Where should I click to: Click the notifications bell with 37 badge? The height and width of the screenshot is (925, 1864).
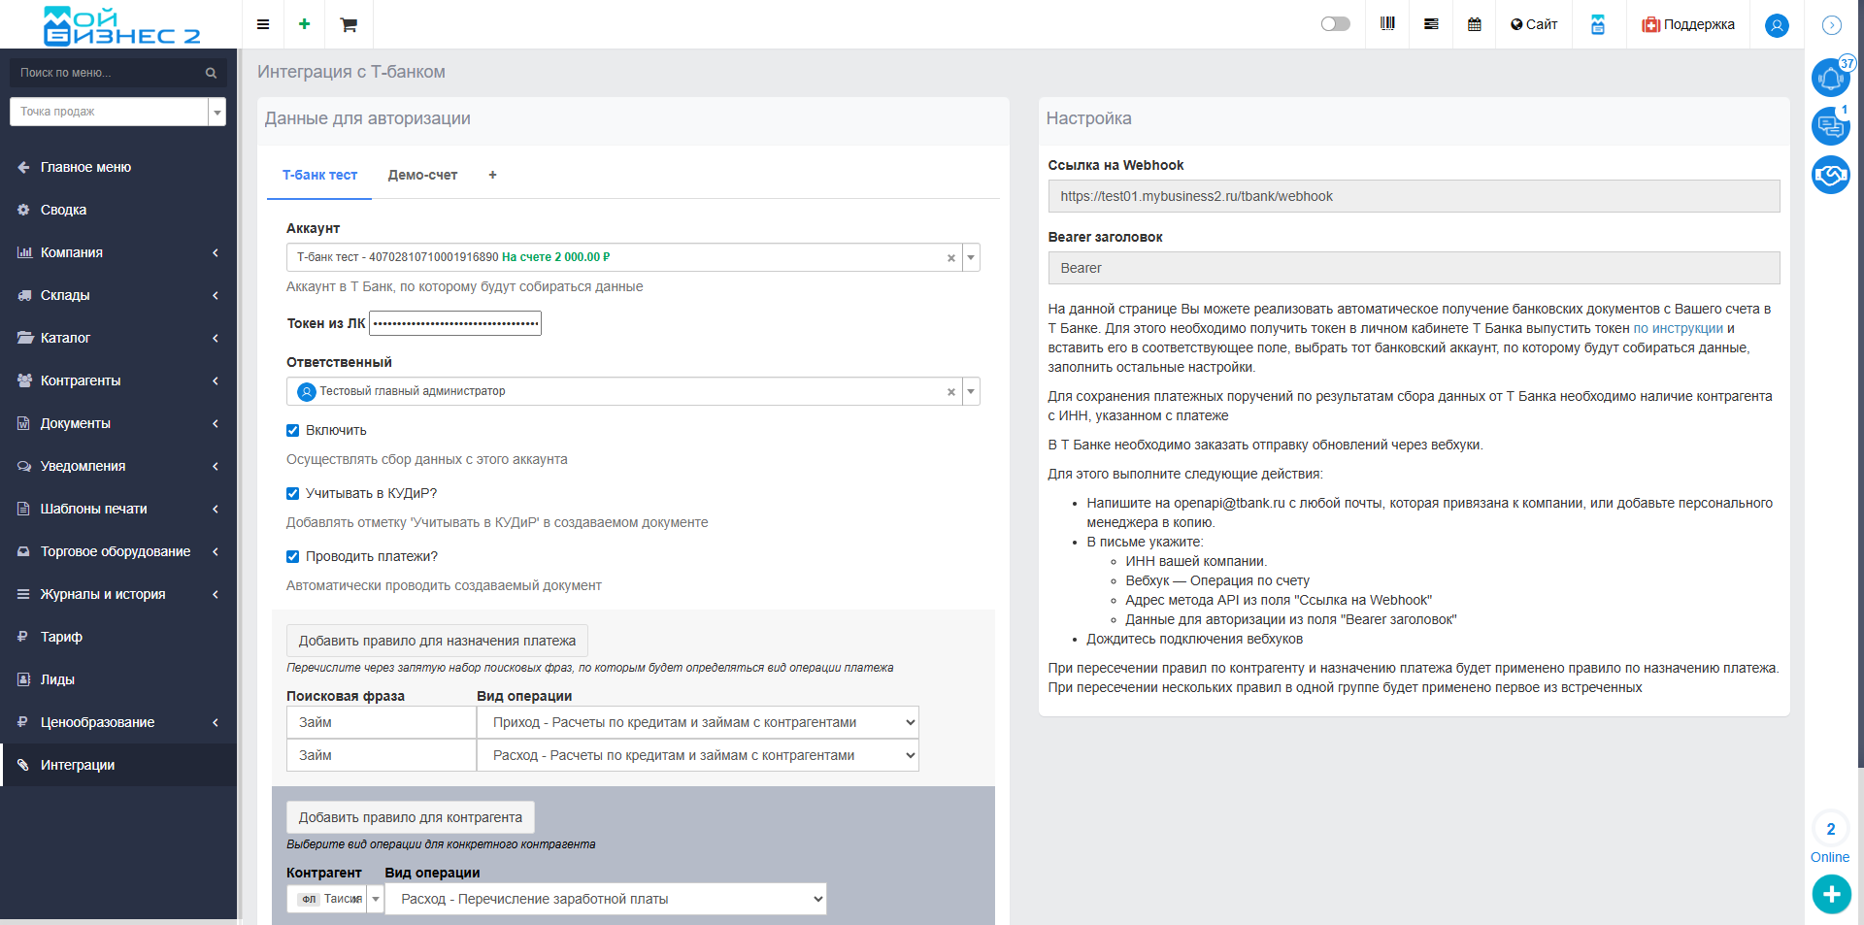click(x=1830, y=79)
